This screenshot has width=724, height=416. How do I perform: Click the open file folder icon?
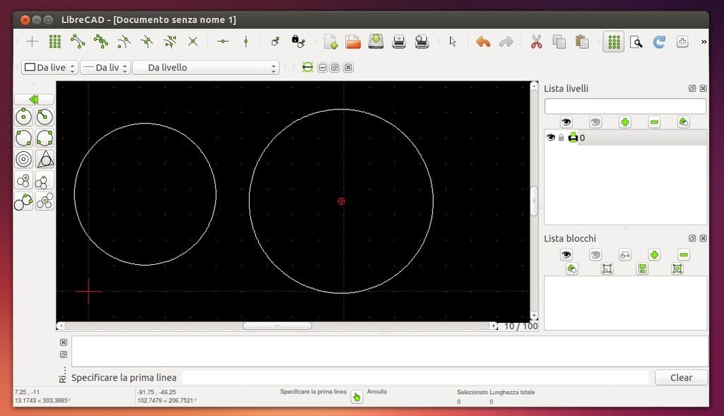pyautogui.click(x=353, y=42)
